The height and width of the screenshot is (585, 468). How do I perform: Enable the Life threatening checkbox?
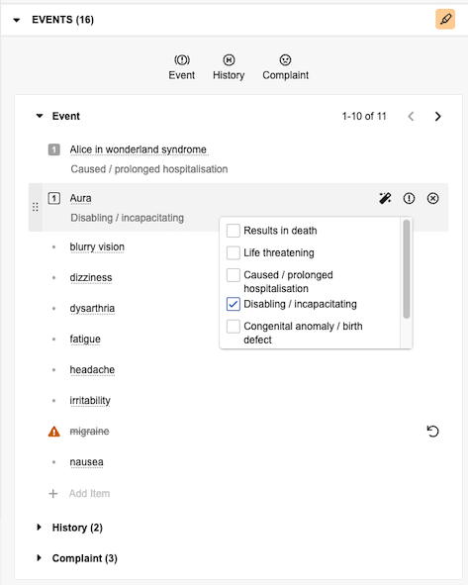pos(234,253)
